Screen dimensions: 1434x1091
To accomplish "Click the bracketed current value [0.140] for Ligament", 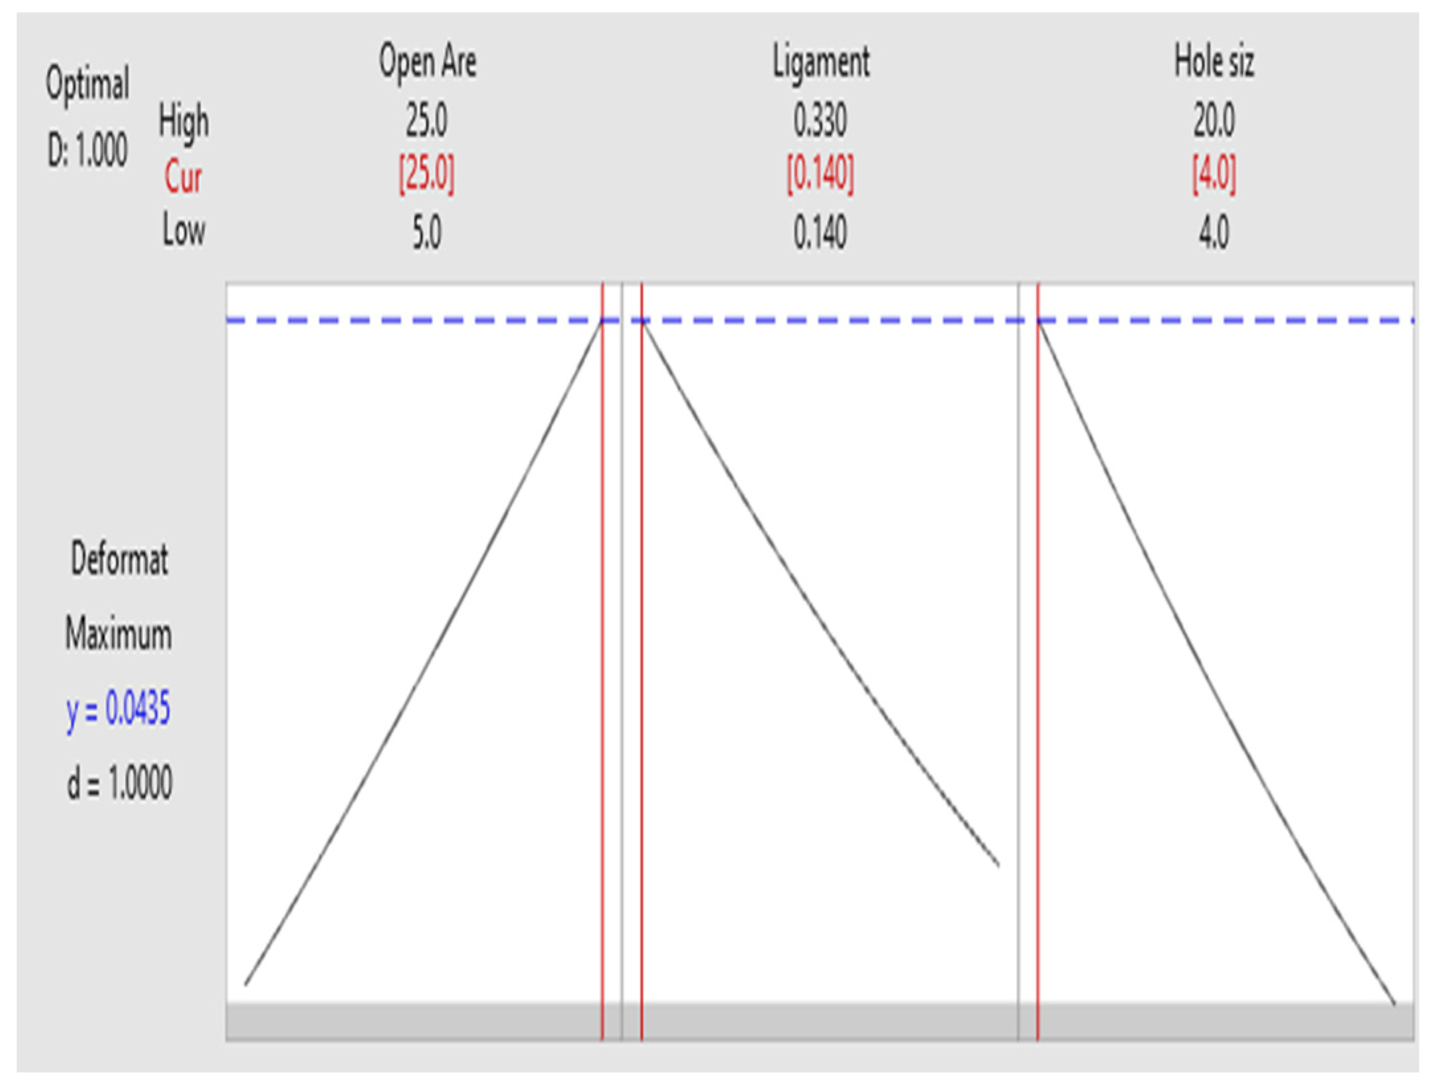I will pos(820,175).
